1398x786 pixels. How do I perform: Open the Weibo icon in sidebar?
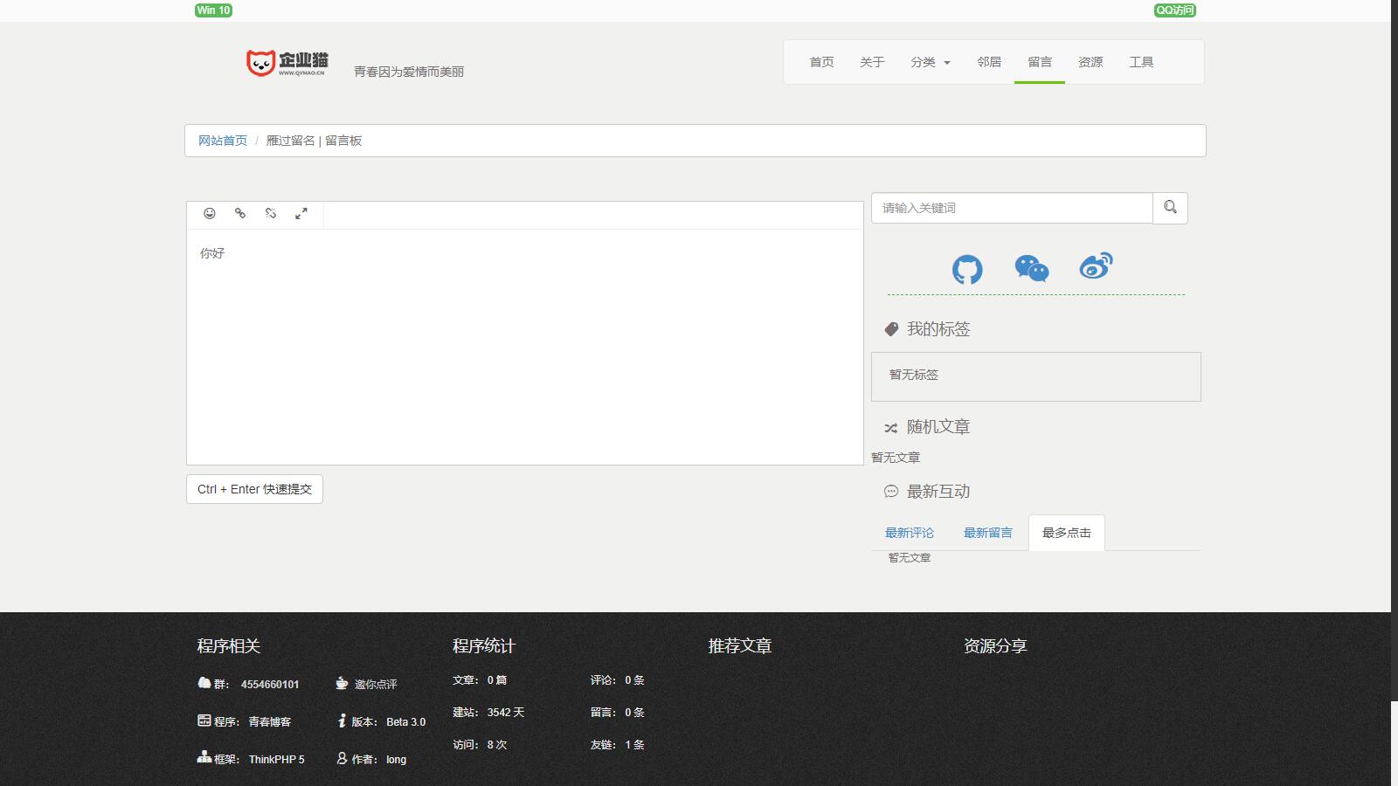[x=1096, y=266]
